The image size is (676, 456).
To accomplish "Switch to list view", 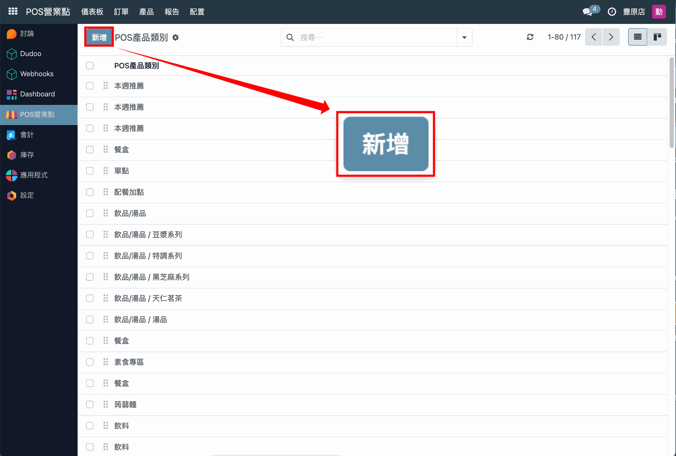I will point(638,37).
